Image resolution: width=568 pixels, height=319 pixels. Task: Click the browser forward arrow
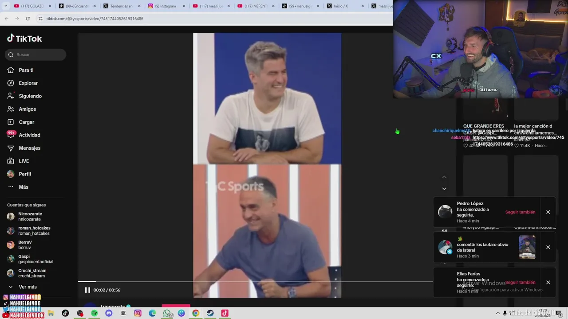[x=17, y=19]
